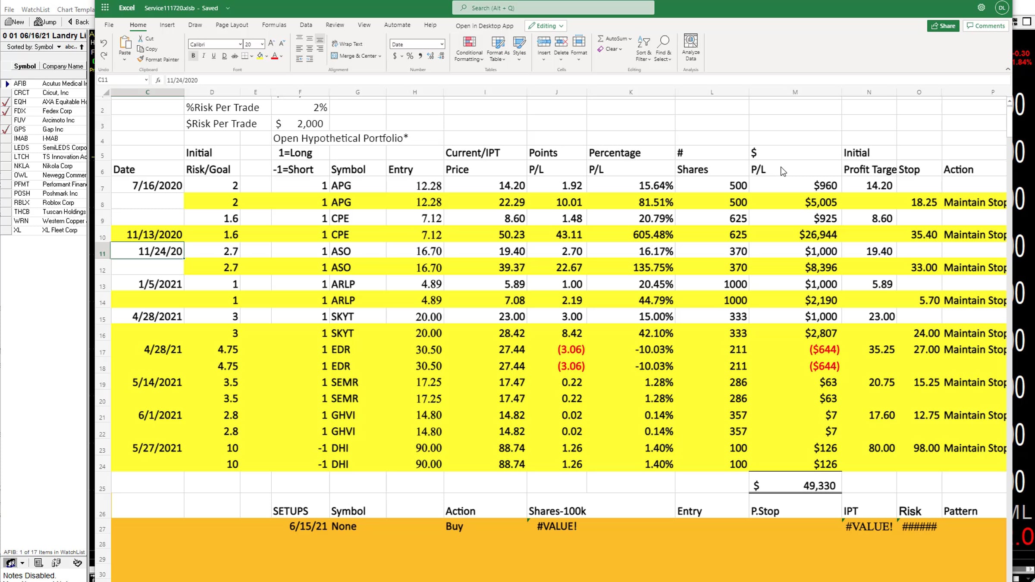Image resolution: width=1035 pixels, height=582 pixels.
Task: Click the Search box in title bar
Action: [553, 8]
